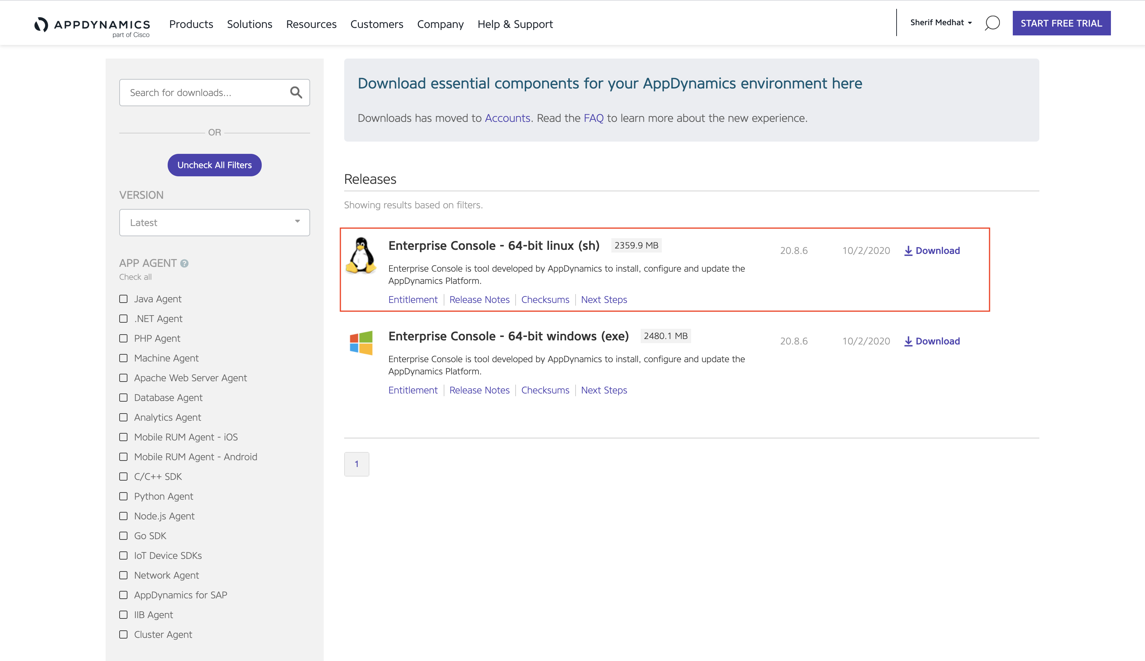
Task: Open the header search magnifier icon
Action: [992, 23]
